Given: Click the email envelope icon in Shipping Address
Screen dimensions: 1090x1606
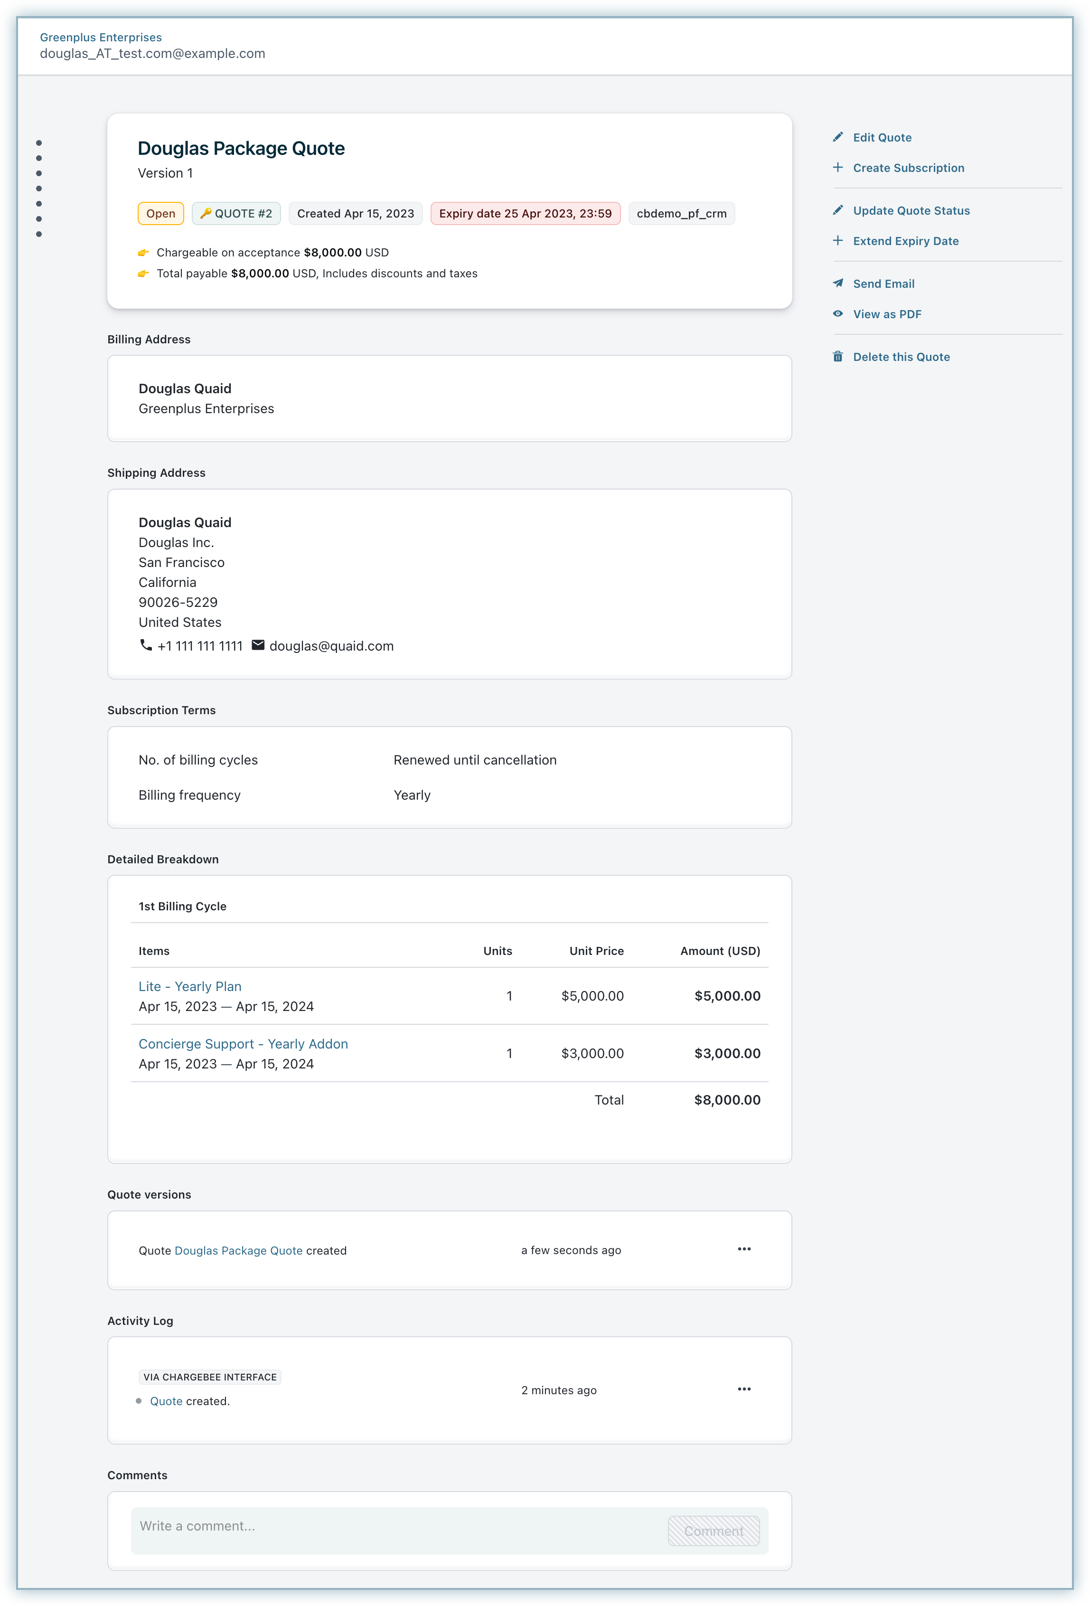Looking at the screenshot, I should 258,645.
